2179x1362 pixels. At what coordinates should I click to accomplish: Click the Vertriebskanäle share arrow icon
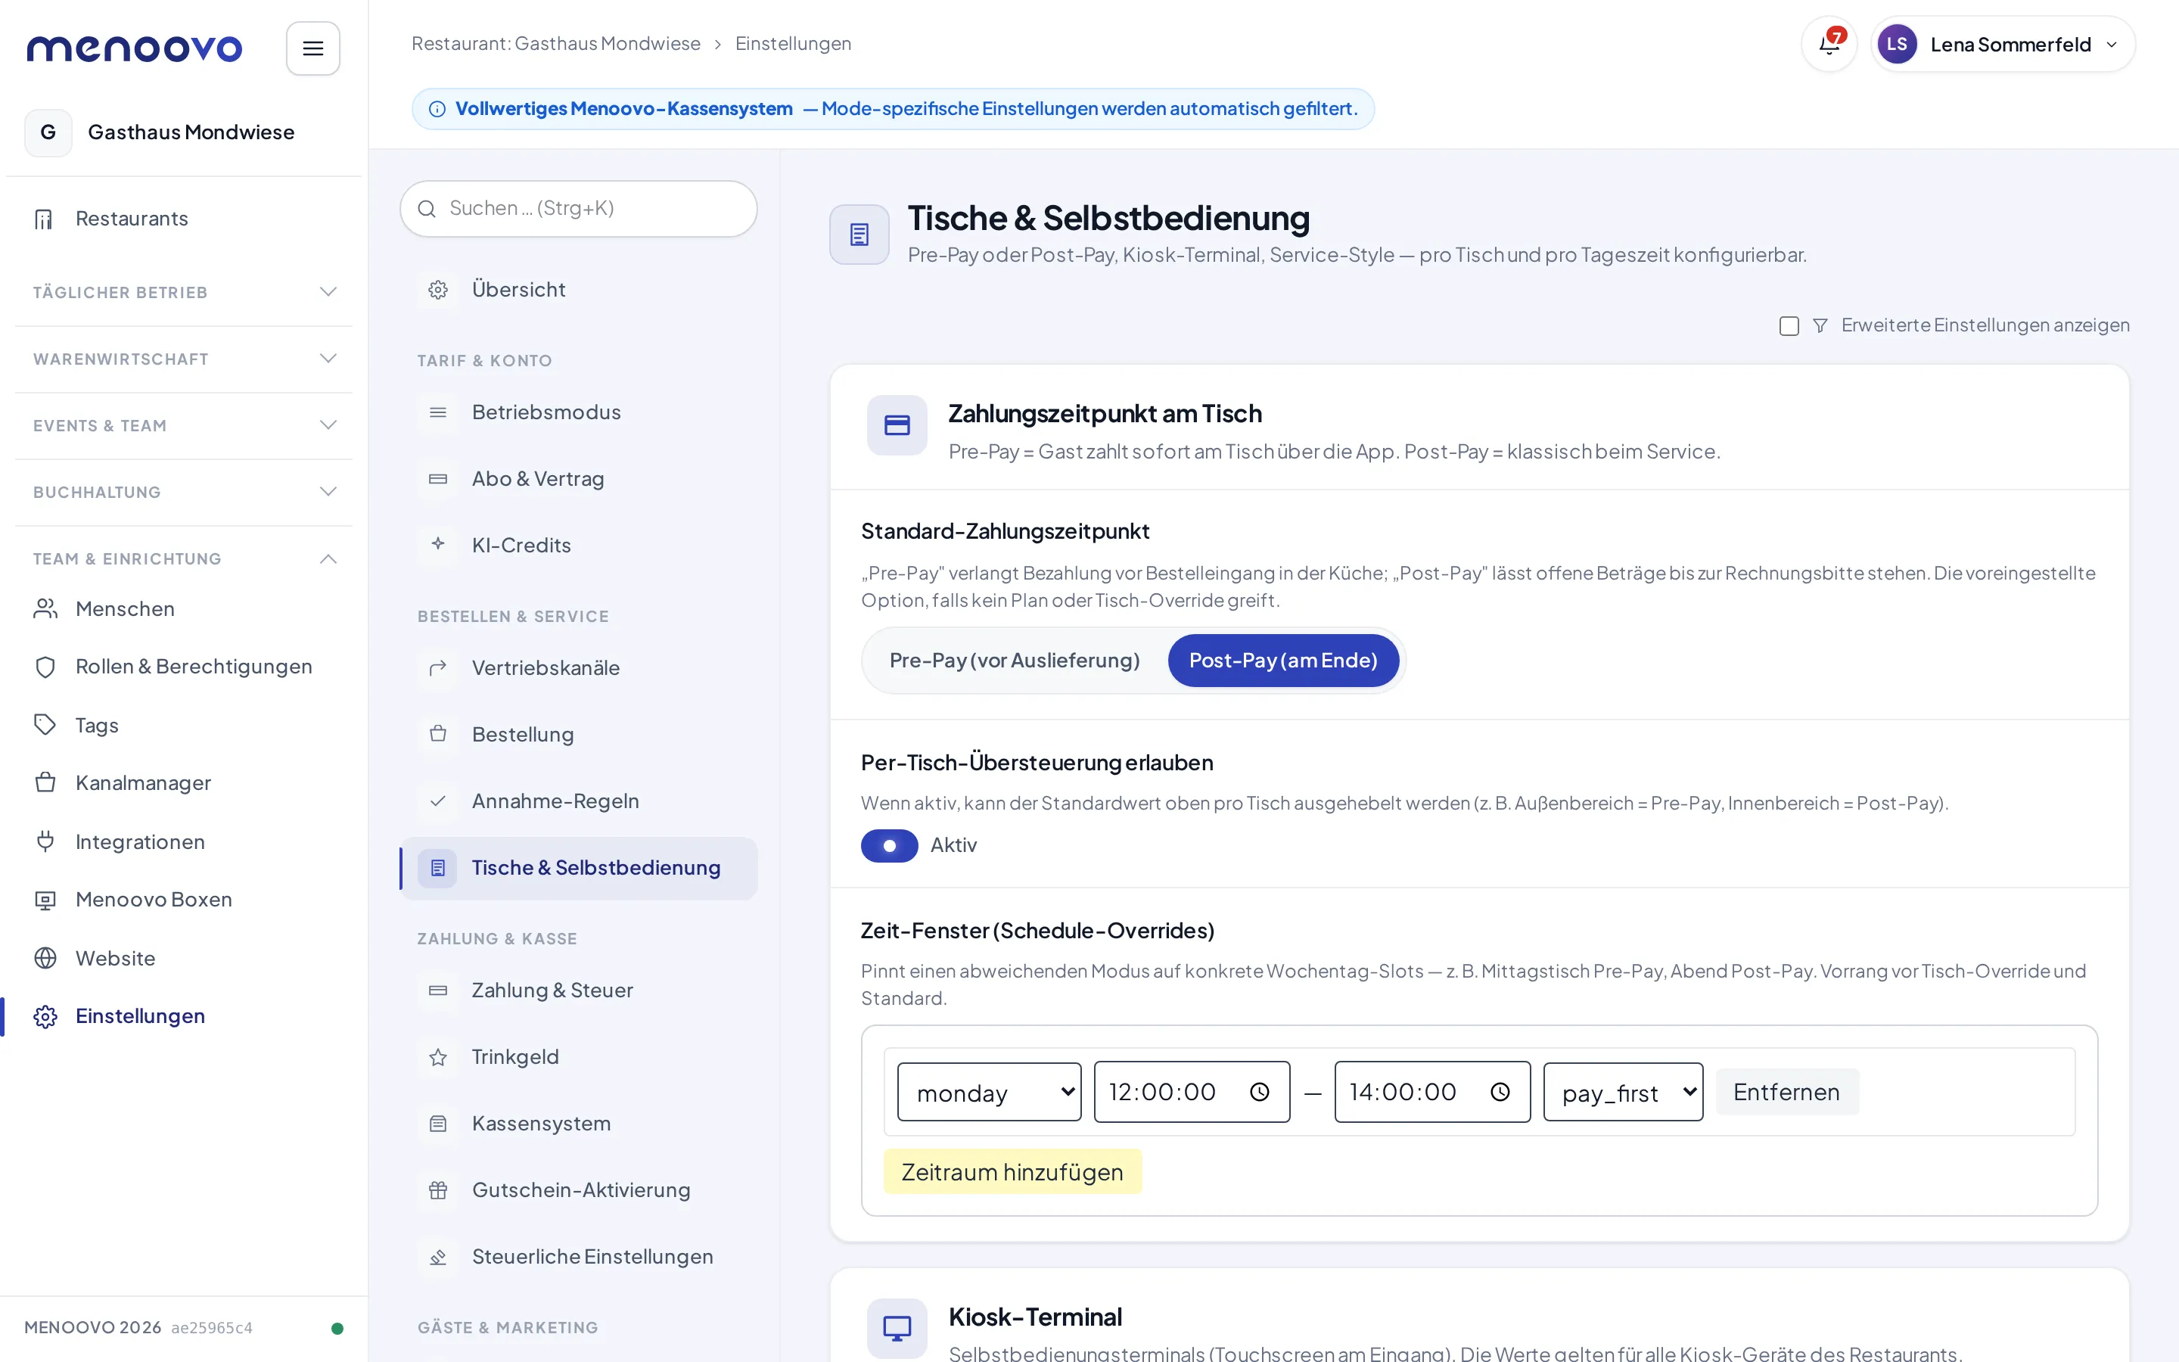point(437,668)
